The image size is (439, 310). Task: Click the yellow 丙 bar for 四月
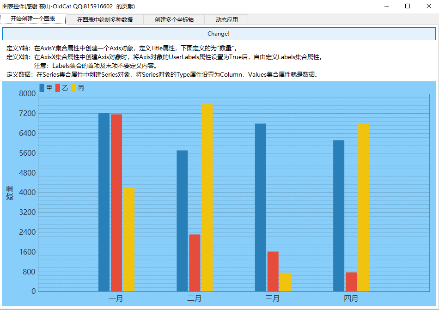click(x=364, y=207)
